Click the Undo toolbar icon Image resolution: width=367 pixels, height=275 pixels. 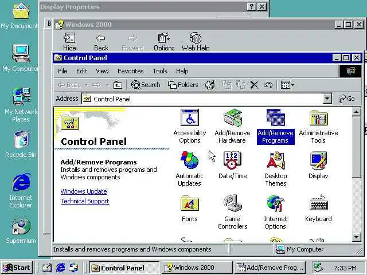(268, 85)
